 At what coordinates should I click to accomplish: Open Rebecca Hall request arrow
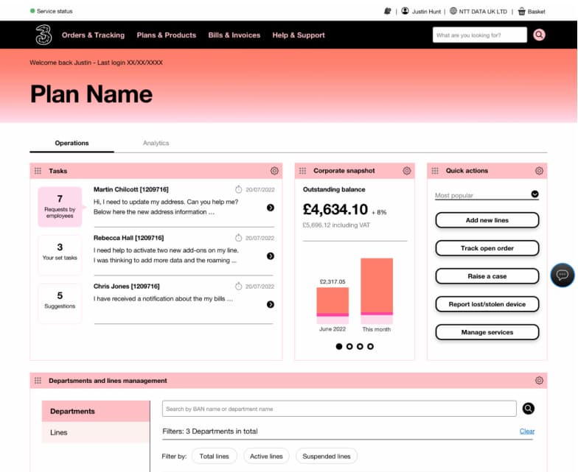[270, 256]
